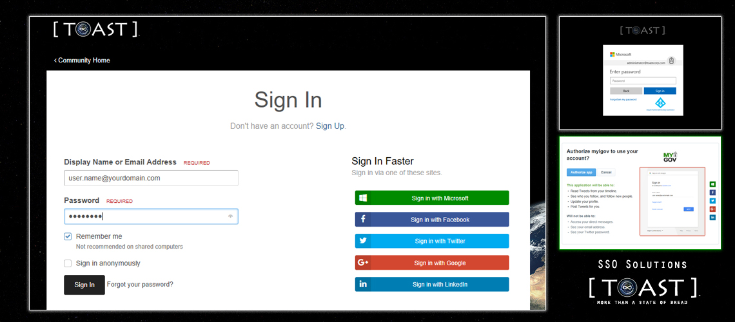Viewport: 735px width, 322px height.
Task: Click blue Sign in button in Microsoft dialog
Action: (660, 91)
